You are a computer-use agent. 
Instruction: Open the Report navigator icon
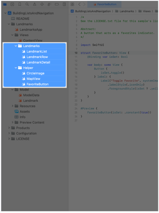(64, 4)
